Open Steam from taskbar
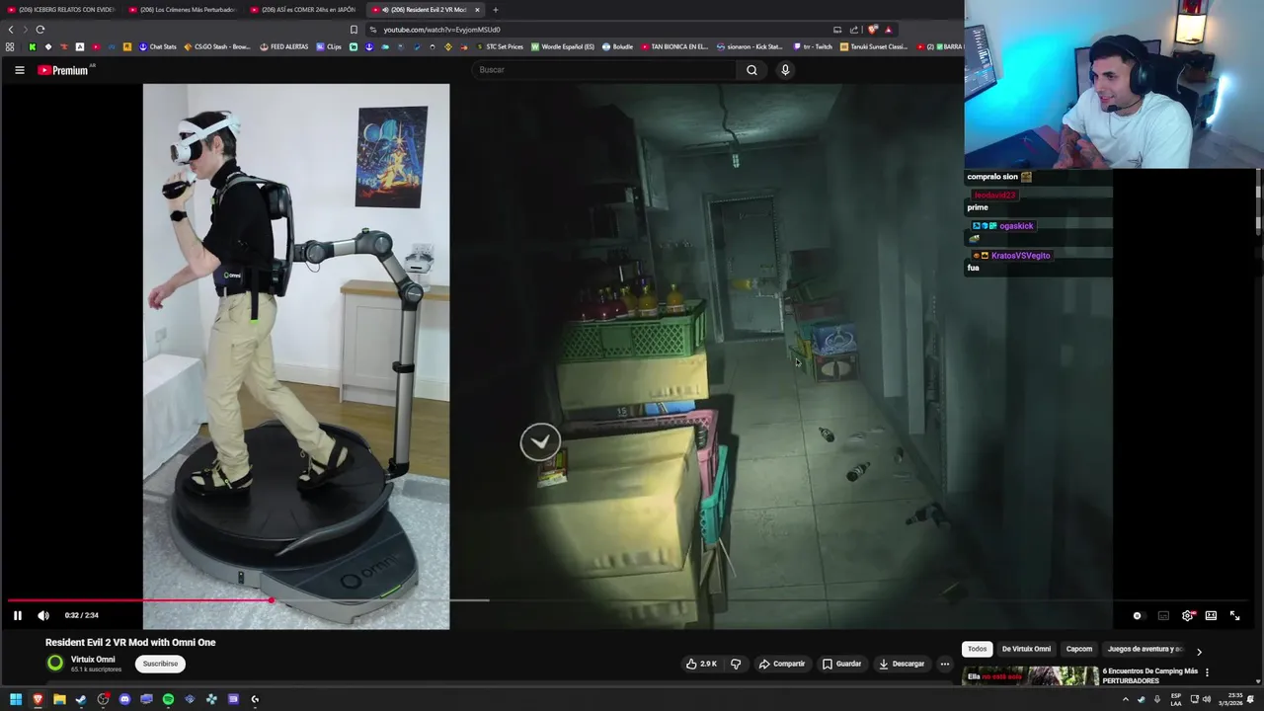The height and width of the screenshot is (711, 1264). 81,699
